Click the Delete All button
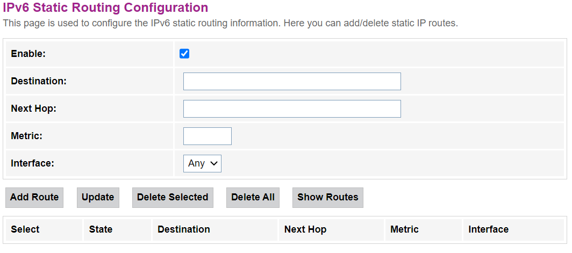The height and width of the screenshot is (253, 572). 253,197
